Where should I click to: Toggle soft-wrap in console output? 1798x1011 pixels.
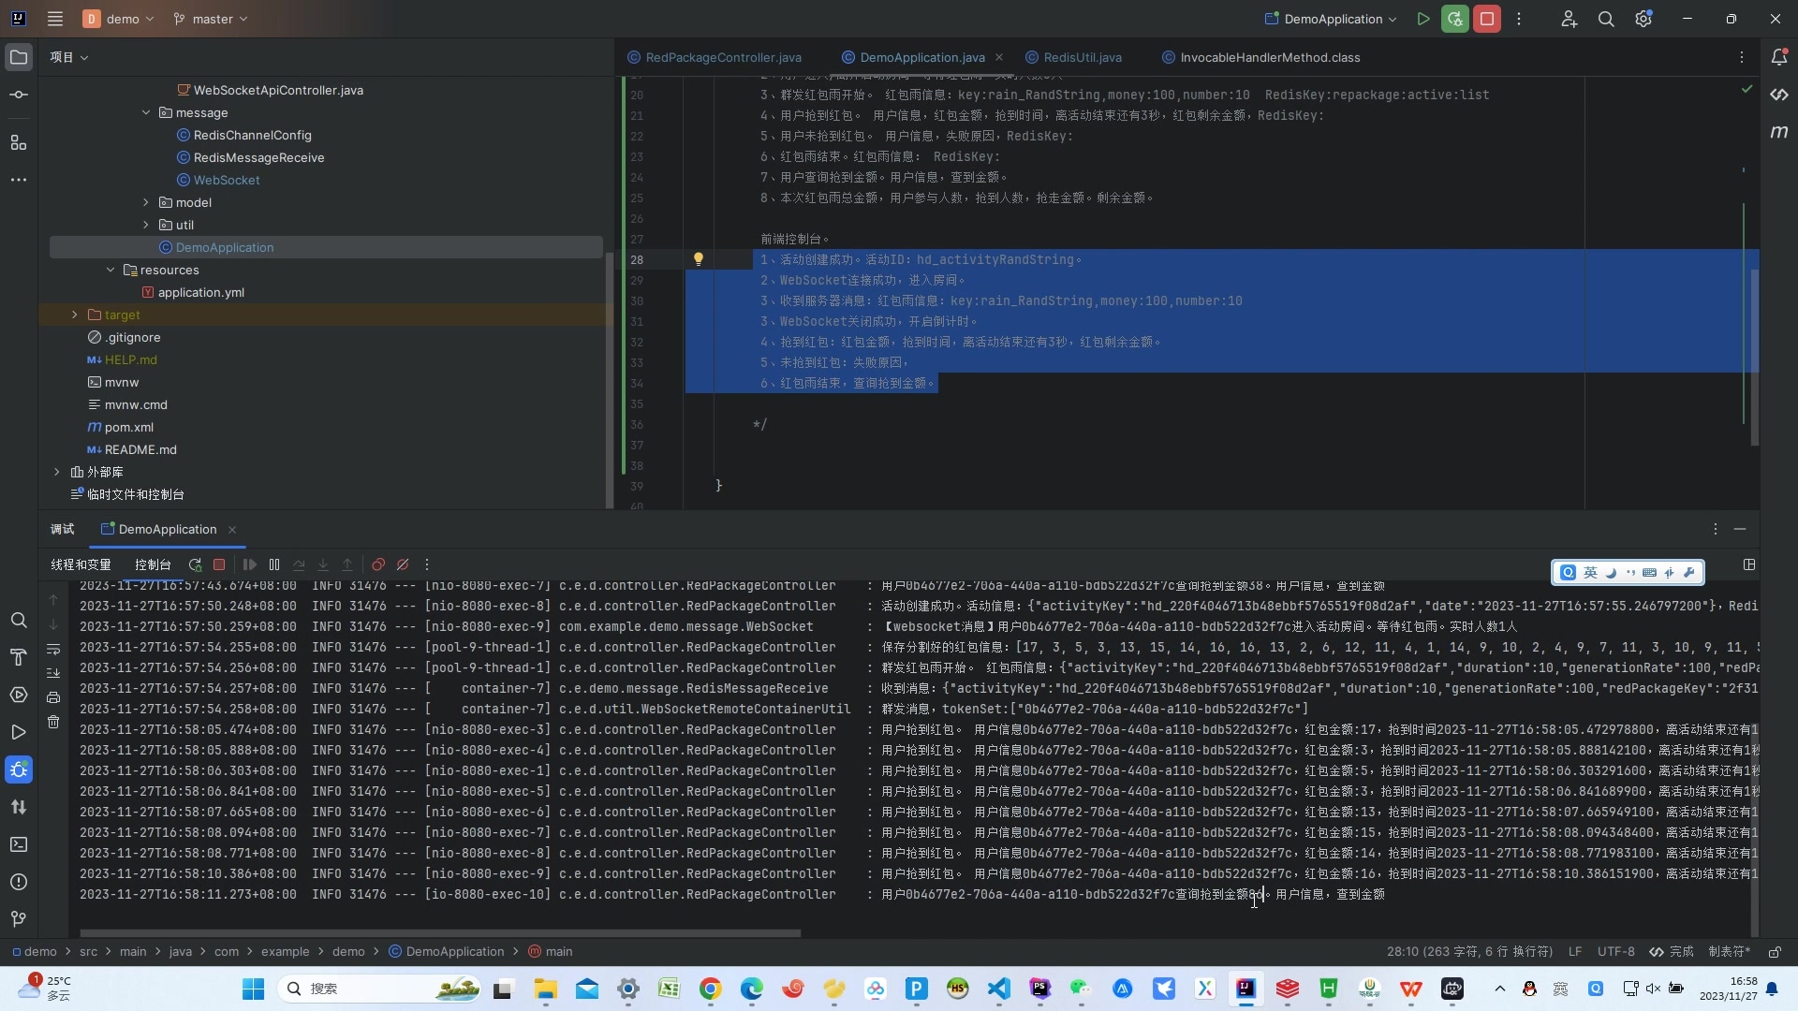(x=53, y=650)
